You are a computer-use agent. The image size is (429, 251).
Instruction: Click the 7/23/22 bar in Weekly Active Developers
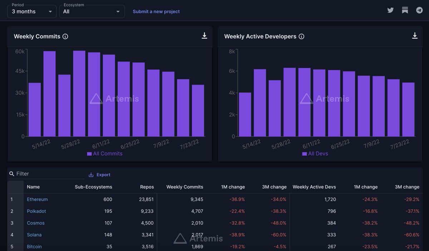point(408,110)
